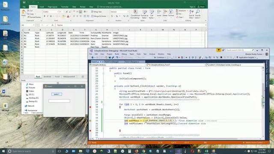Open Sort & Filter in Excel
Image resolution: width=274 pixels, height=154 pixels.
click(191, 14)
